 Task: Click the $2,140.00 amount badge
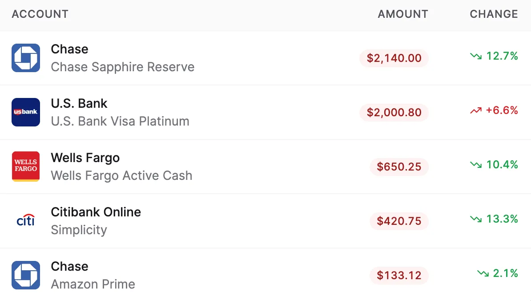tap(394, 58)
